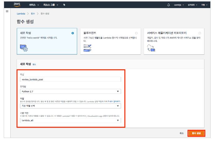Click the orange 함수 생성 button
Viewport: 215px width, 142px height.
tap(196, 133)
